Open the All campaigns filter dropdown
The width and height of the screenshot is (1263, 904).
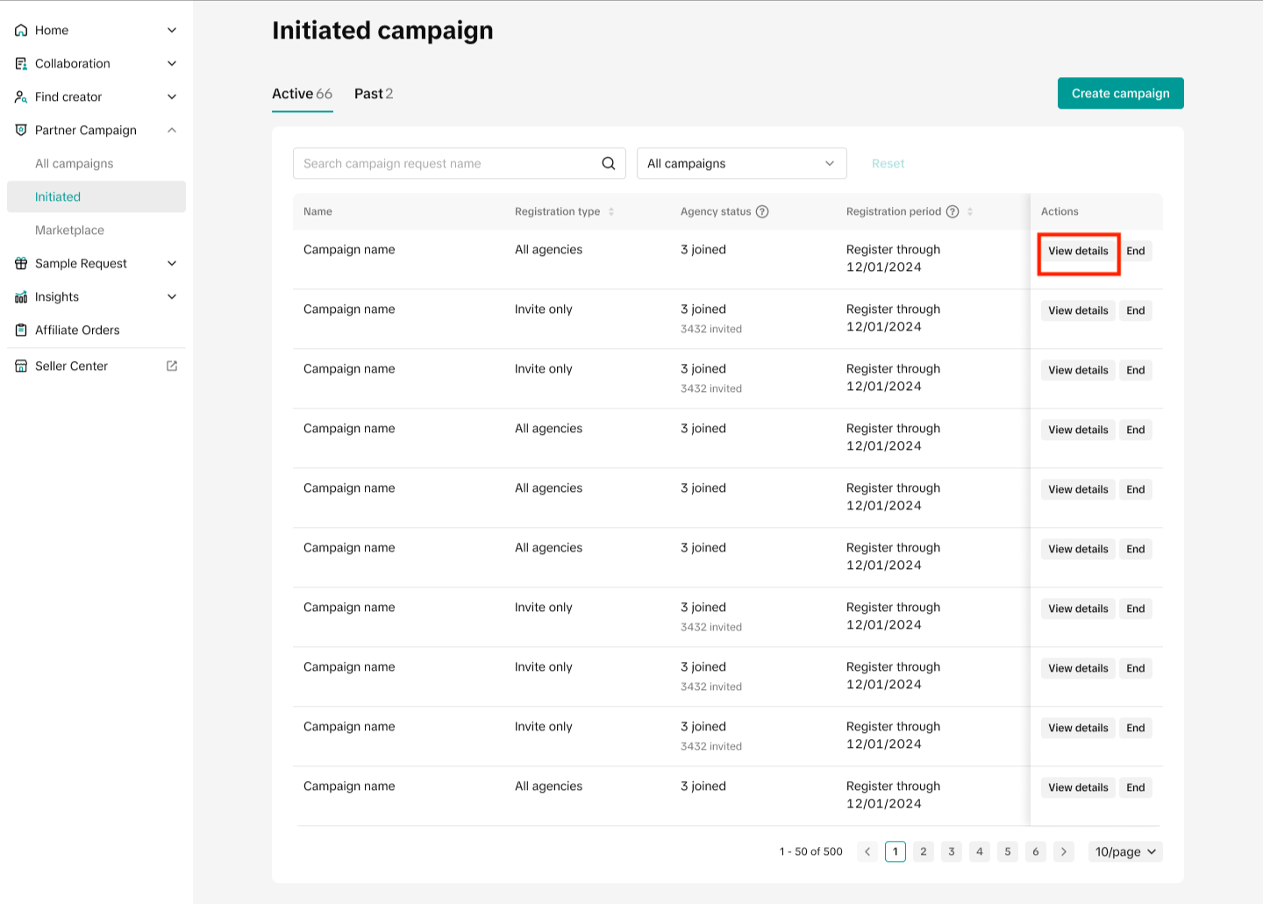[741, 163]
